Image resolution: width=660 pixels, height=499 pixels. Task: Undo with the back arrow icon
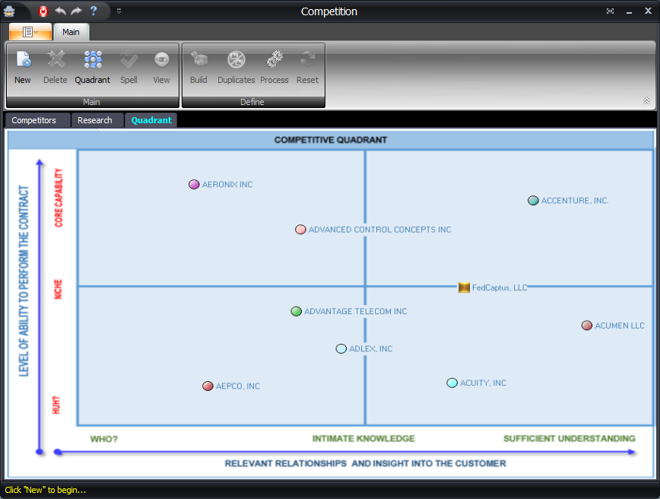point(60,11)
